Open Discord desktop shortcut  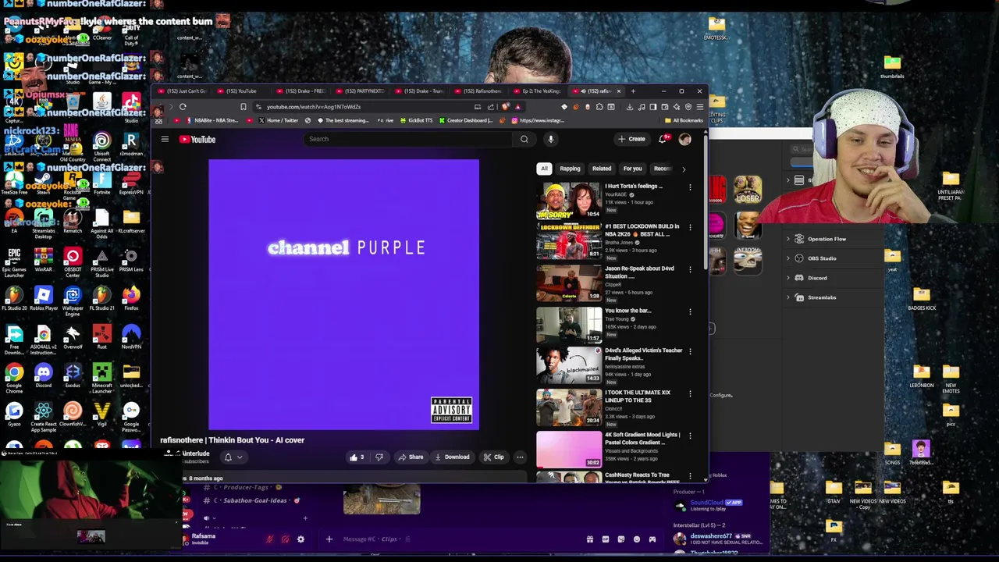point(43,375)
